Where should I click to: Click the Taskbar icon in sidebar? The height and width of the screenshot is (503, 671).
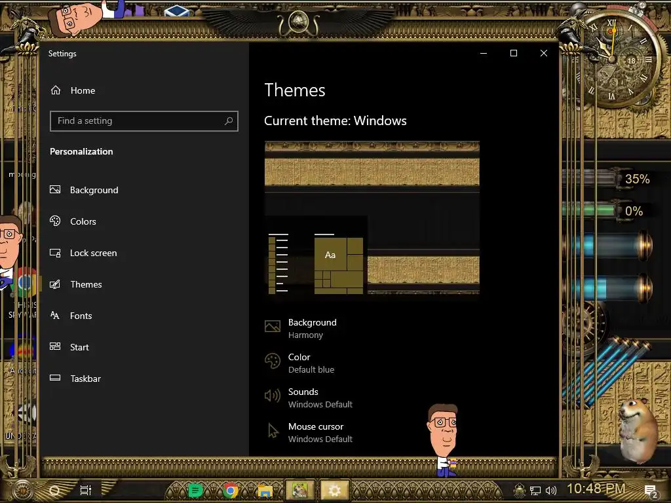(55, 378)
